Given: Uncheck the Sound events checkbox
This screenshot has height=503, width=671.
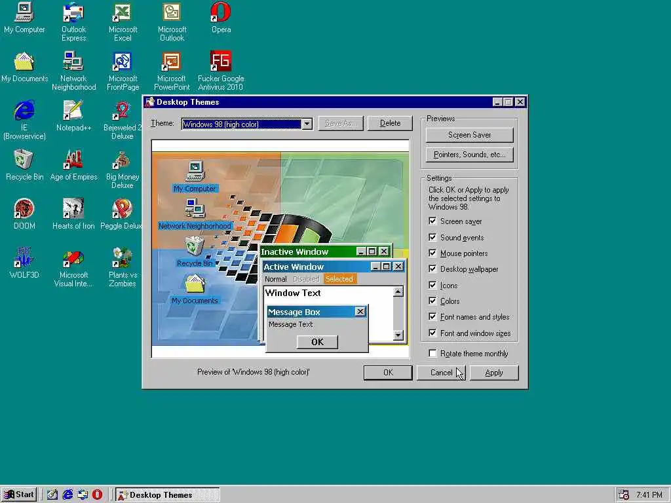Looking at the screenshot, I should (432, 237).
